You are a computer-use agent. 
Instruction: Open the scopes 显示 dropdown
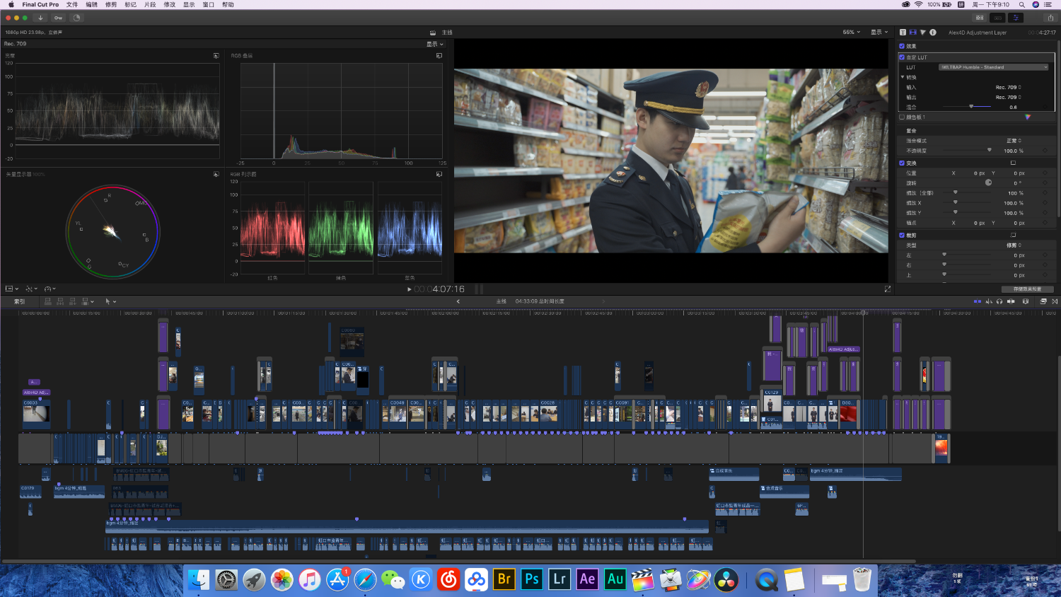[435, 44]
